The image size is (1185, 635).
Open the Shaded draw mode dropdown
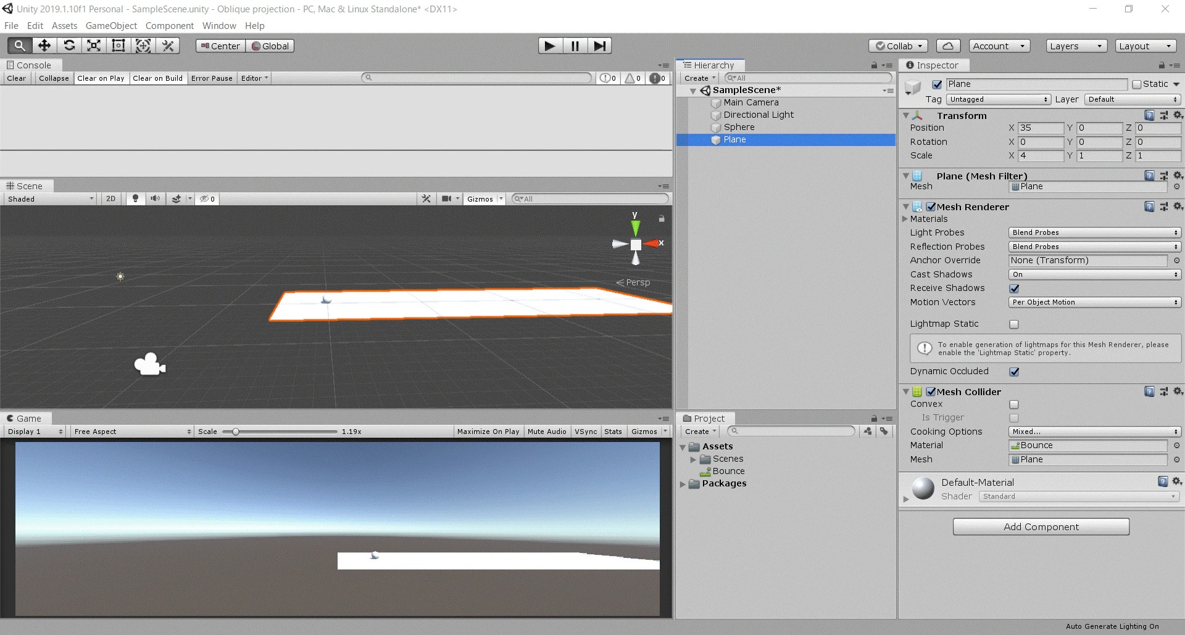[51, 199]
